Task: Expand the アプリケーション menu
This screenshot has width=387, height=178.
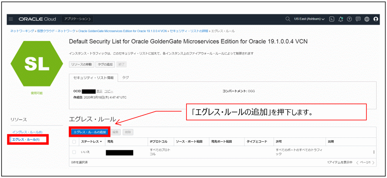Action: (x=77, y=19)
